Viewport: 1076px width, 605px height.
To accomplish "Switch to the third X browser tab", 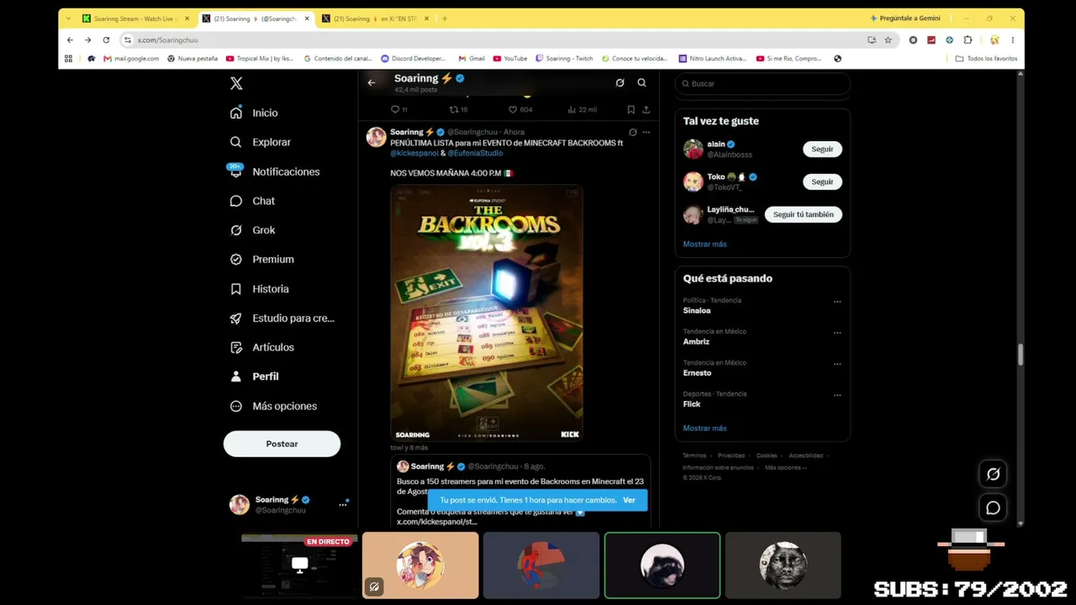I will coord(376,18).
